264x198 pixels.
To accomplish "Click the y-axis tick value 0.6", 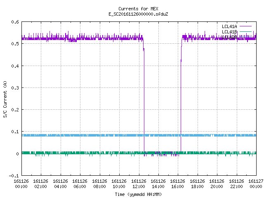I will pos(15,22).
